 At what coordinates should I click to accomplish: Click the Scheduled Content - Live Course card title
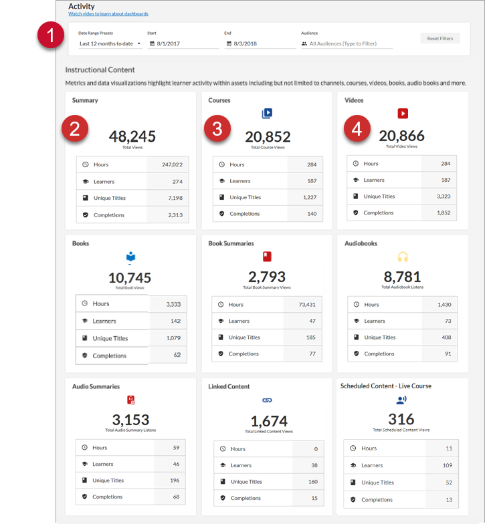[385, 386]
